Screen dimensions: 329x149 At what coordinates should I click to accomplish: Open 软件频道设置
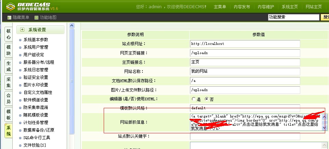tap(36, 100)
